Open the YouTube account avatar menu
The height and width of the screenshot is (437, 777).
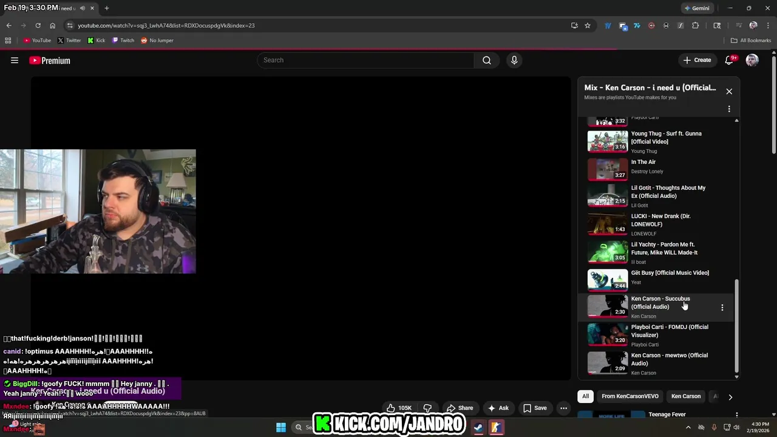pos(752,60)
